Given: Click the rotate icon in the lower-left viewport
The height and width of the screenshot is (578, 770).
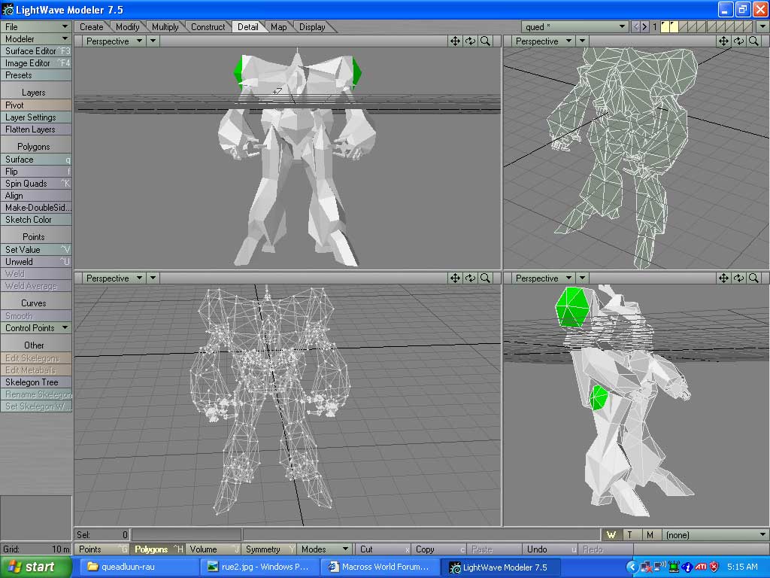Looking at the screenshot, I should [x=471, y=278].
